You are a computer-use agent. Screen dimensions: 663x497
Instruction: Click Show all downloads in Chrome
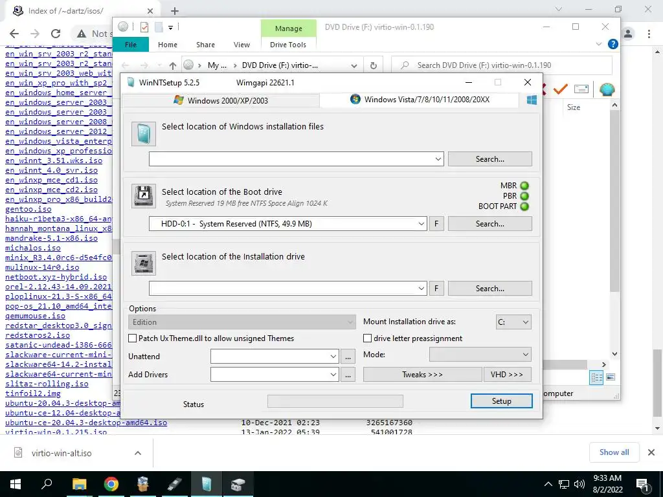pos(614,452)
